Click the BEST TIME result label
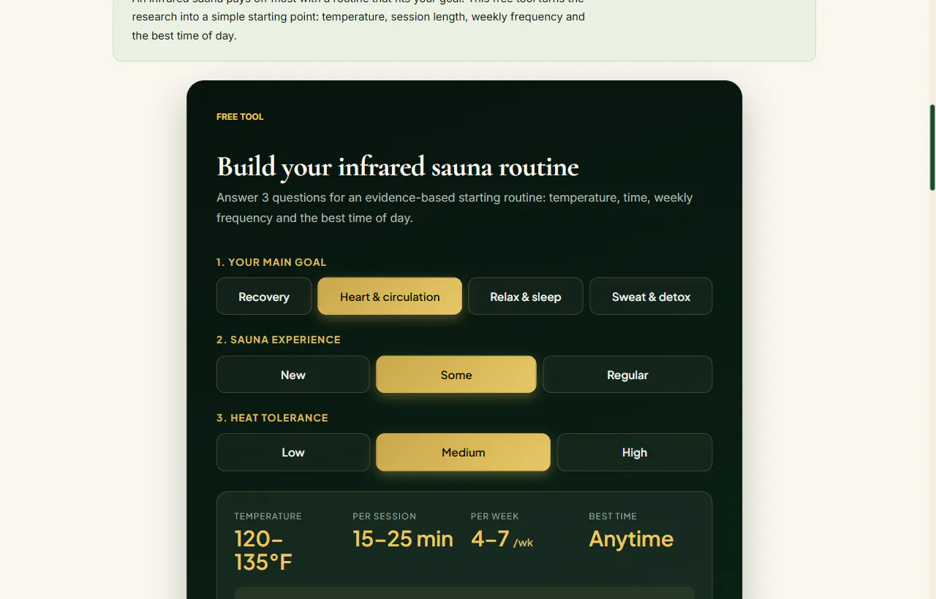The height and width of the screenshot is (599, 936). click(613, 516)
